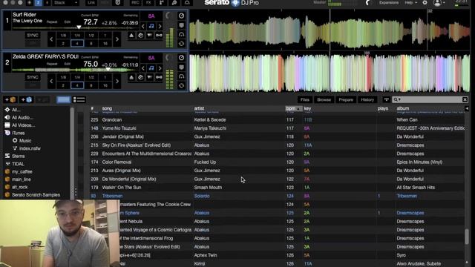Screen dimensions: 475x267
Task: Open tempo range clock icon on deck 1
Action: [x=181, y=16]
